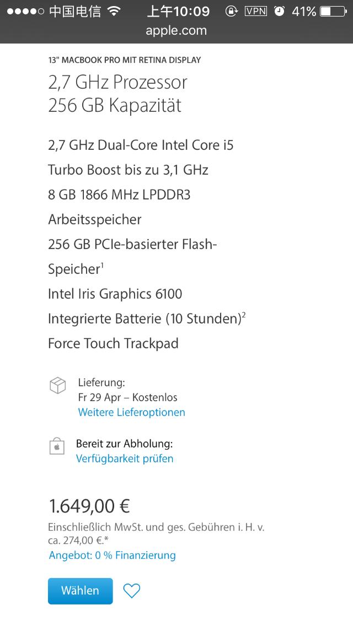Open Verfügbarkeit prüfen
Screen dimensions: 353x626
[x=125, y=458]
